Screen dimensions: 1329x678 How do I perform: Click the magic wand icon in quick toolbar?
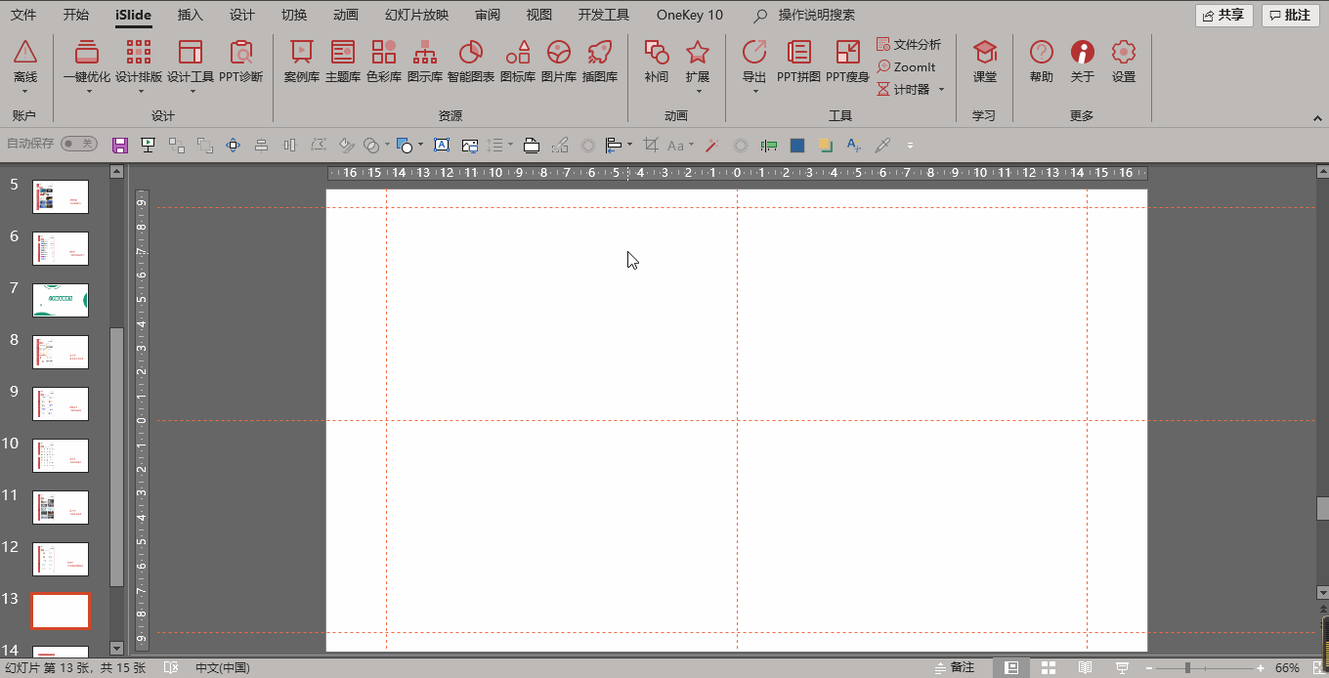(x=712, y=145)
